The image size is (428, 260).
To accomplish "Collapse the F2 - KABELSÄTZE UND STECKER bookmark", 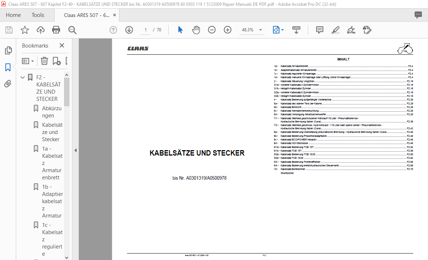I will [23, 77].
